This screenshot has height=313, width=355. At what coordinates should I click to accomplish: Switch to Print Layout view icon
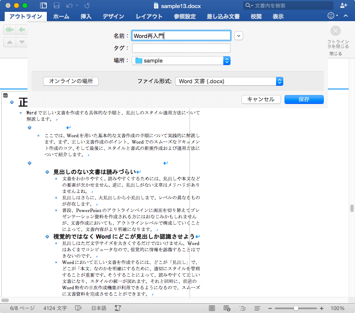(212, 308)
